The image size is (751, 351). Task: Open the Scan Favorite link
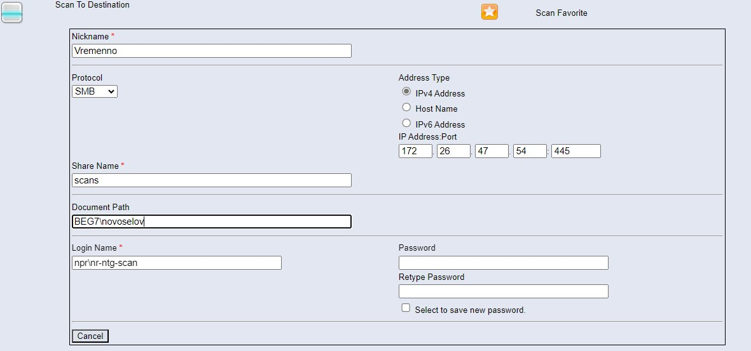coord(561,13)
